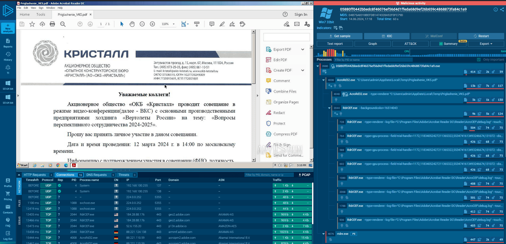The height and width of the screenshot is (244, 506).
Task: Select the Acrobat selection arrow tool
Action: point(122,24)
